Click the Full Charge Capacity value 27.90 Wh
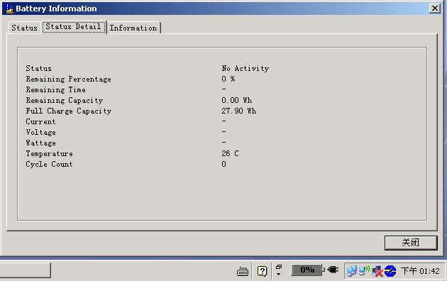This screenshot has width=447, height=281. (238, 111)
